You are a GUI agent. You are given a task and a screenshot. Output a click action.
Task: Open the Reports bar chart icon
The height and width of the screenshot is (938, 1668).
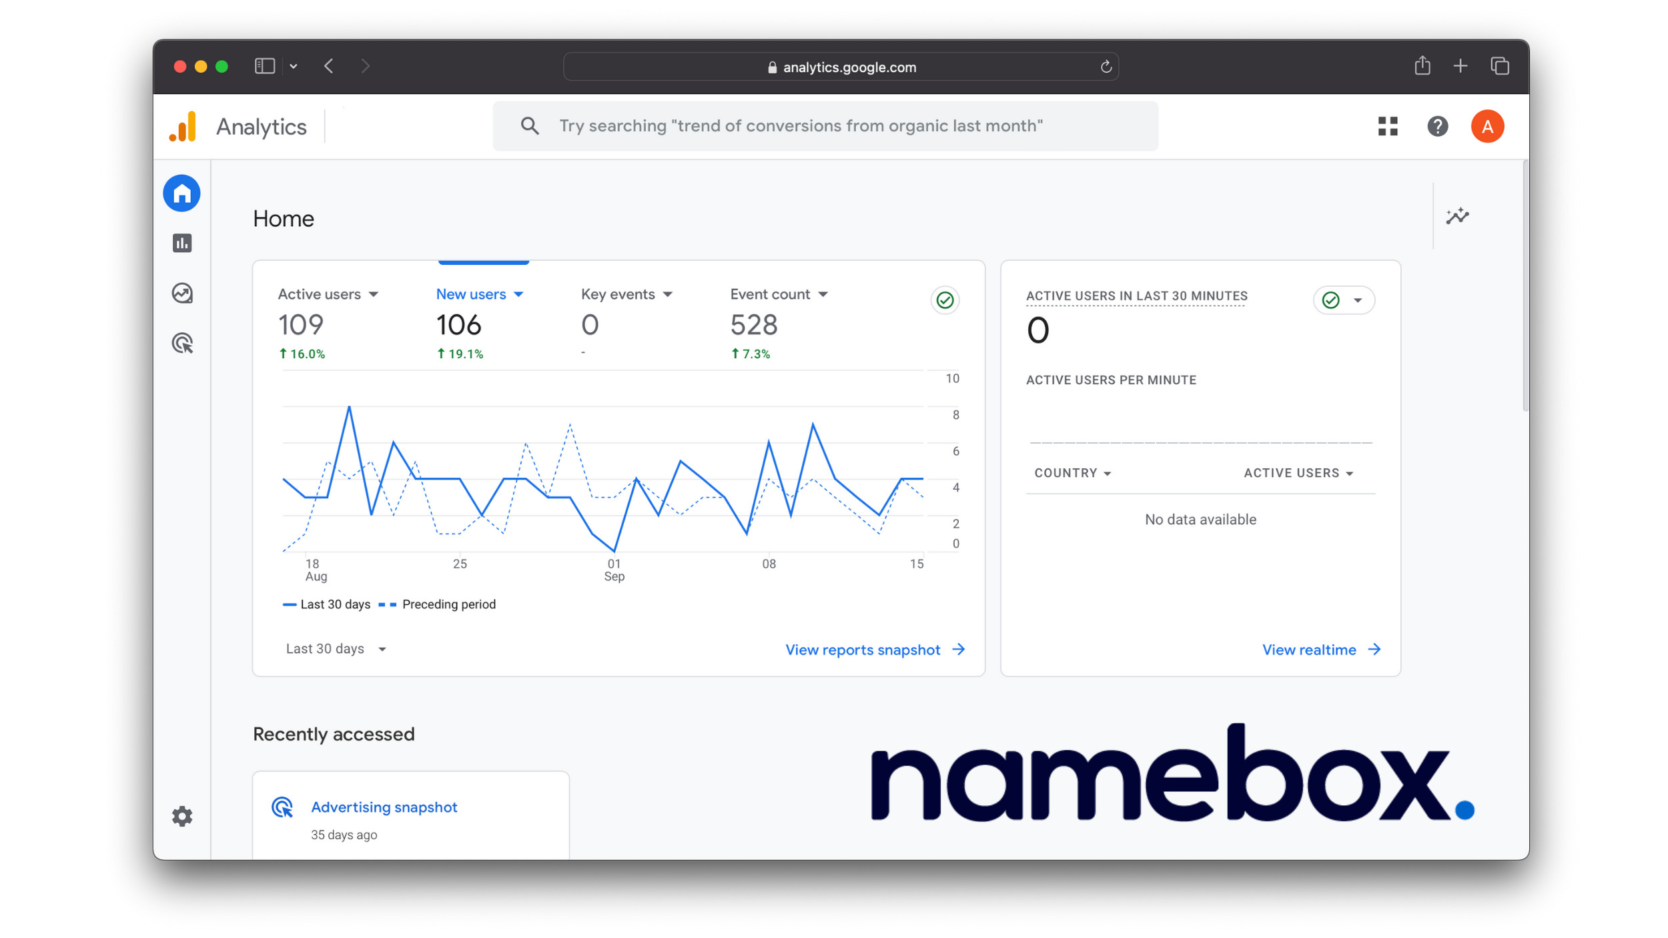point(182,244)
